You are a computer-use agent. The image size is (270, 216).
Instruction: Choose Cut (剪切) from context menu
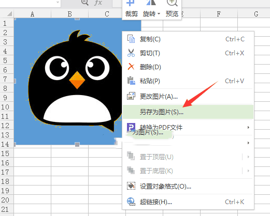[x=188, y=53]
